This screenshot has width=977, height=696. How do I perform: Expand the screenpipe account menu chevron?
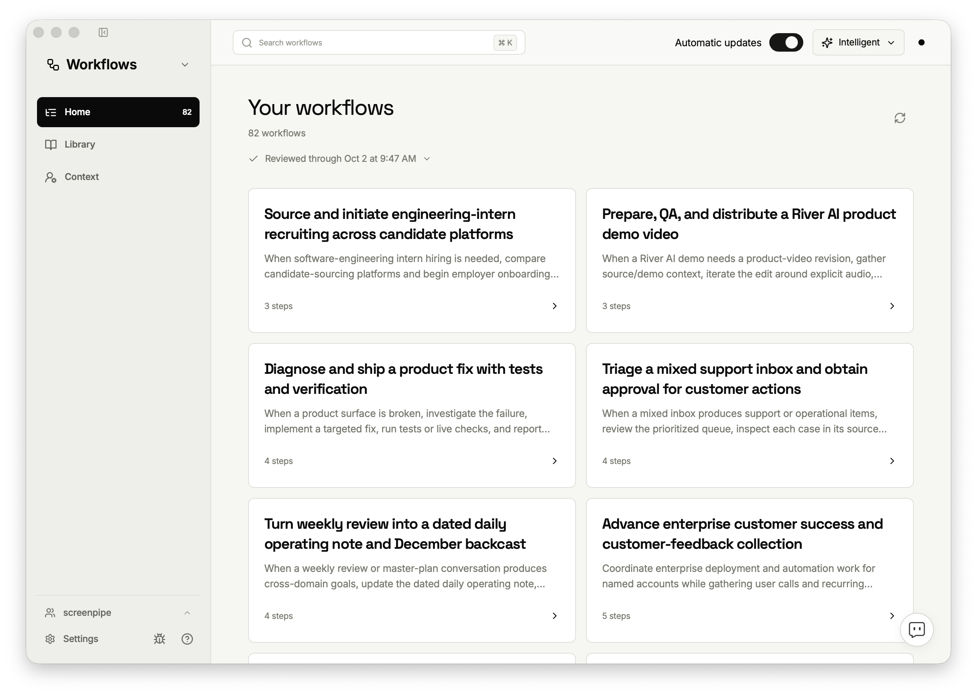187,613
